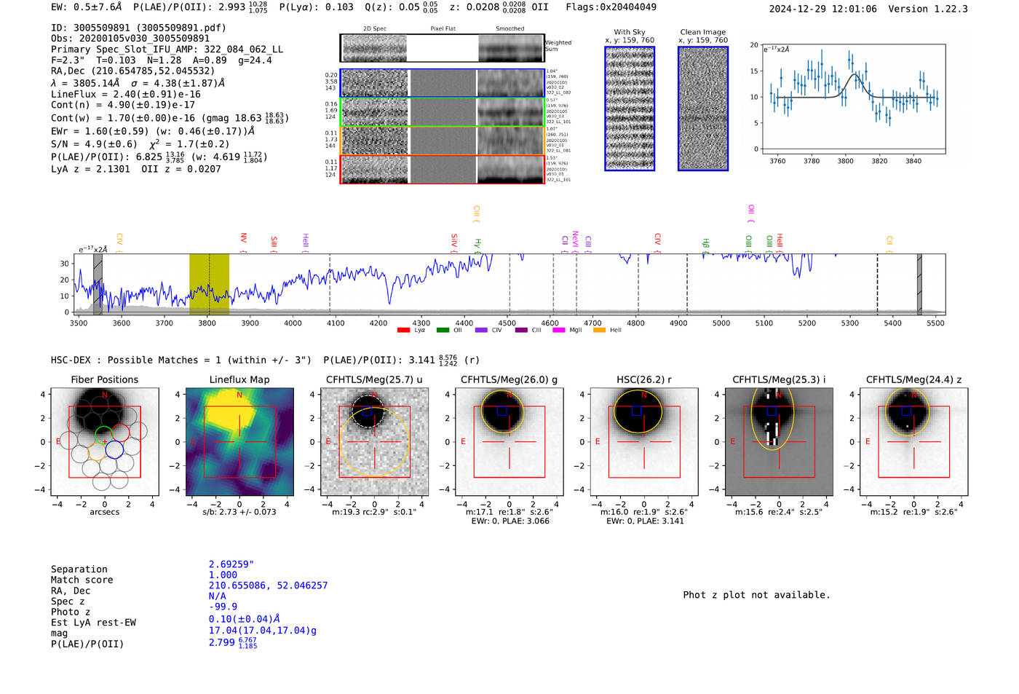Select the orange HeII legend swatch
Viewport: 1019px width, 694px height.
tap(599, 330)
